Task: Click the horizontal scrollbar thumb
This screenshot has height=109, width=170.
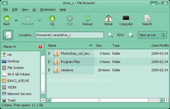Action: [100, 100]
